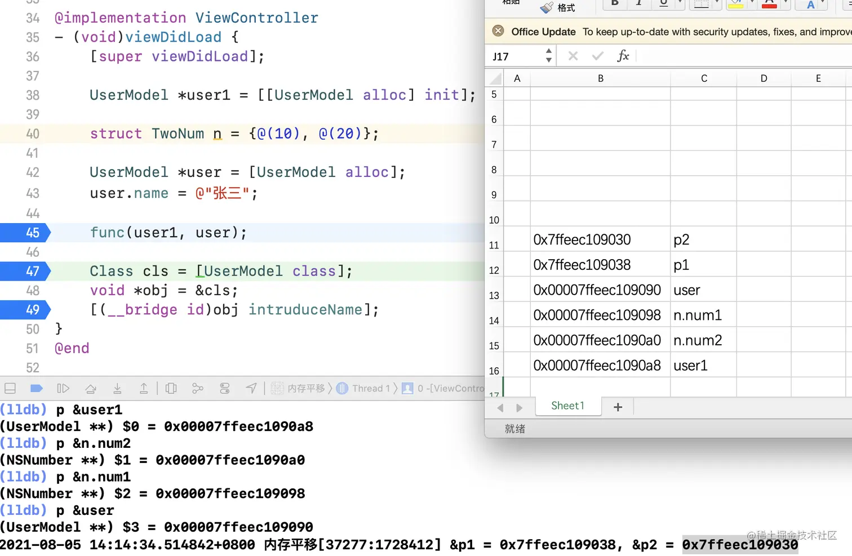Screen dimensions: 852x556
Task: Hide the Xcode debug area
Action: (10, 388)
